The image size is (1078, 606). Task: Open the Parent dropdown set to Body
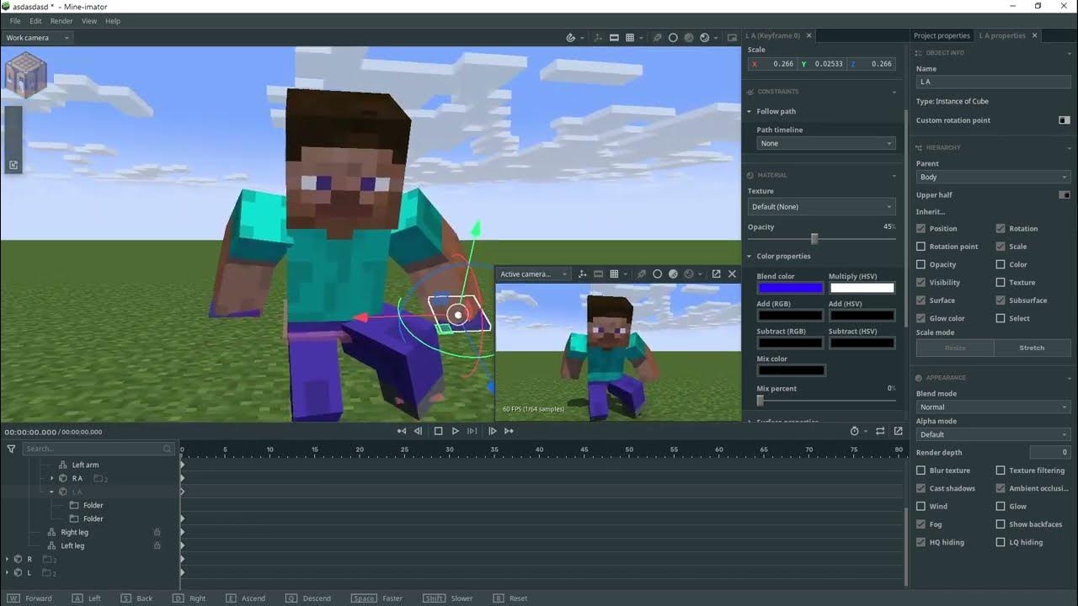click(x=993, y=177)
